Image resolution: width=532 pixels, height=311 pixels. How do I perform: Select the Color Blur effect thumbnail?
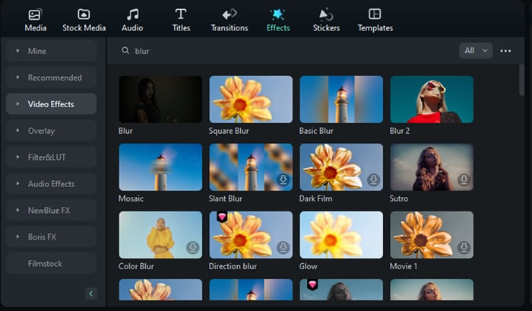point(160,235)
